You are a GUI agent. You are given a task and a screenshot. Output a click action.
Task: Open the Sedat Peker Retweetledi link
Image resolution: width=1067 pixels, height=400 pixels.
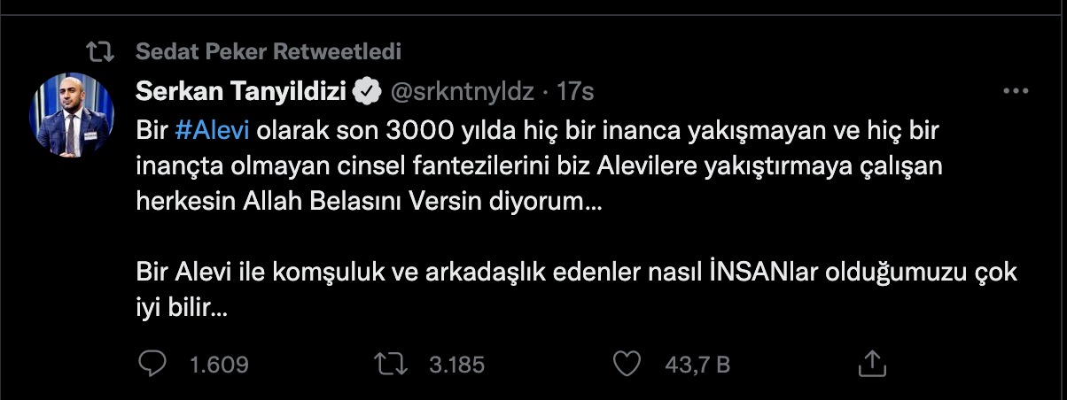click(x=269, y=51)
